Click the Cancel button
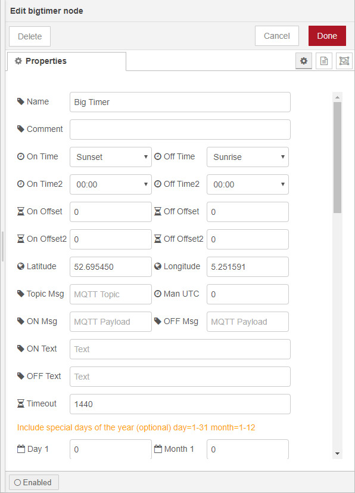This screenshot has height=493, width=355. tap(277, 36)
